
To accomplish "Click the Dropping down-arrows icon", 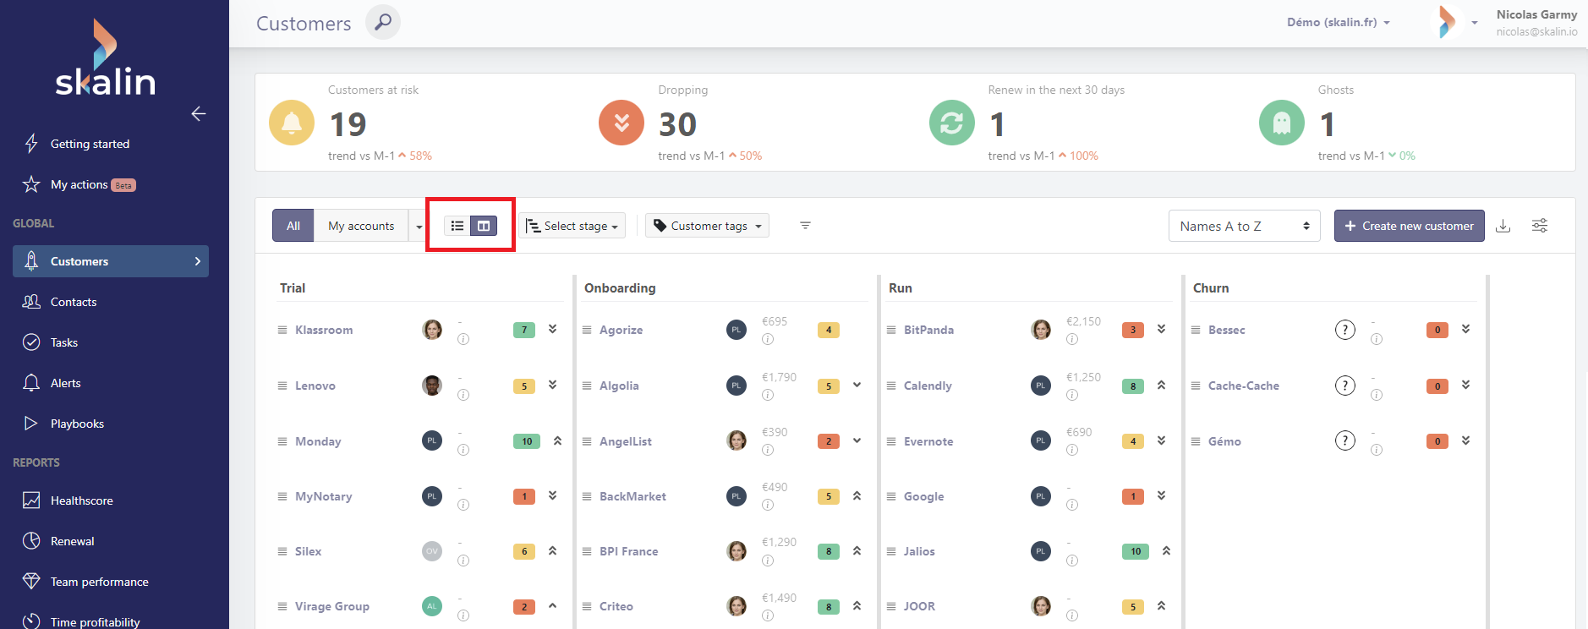I will tap(622, 123).
